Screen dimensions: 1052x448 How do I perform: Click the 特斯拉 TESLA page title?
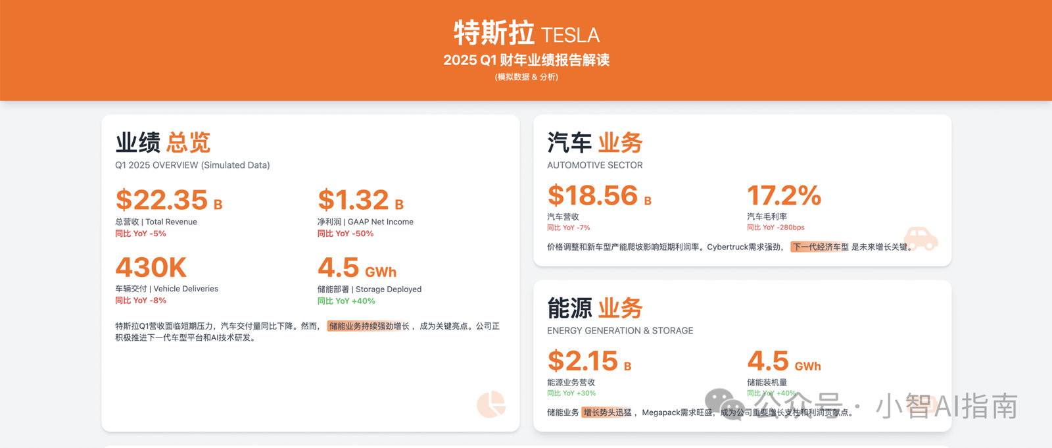pyautogui.click(x=526, y=33)
